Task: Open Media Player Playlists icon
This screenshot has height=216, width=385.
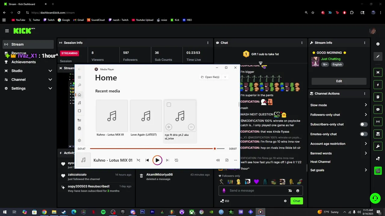Action: pos(79,128)
